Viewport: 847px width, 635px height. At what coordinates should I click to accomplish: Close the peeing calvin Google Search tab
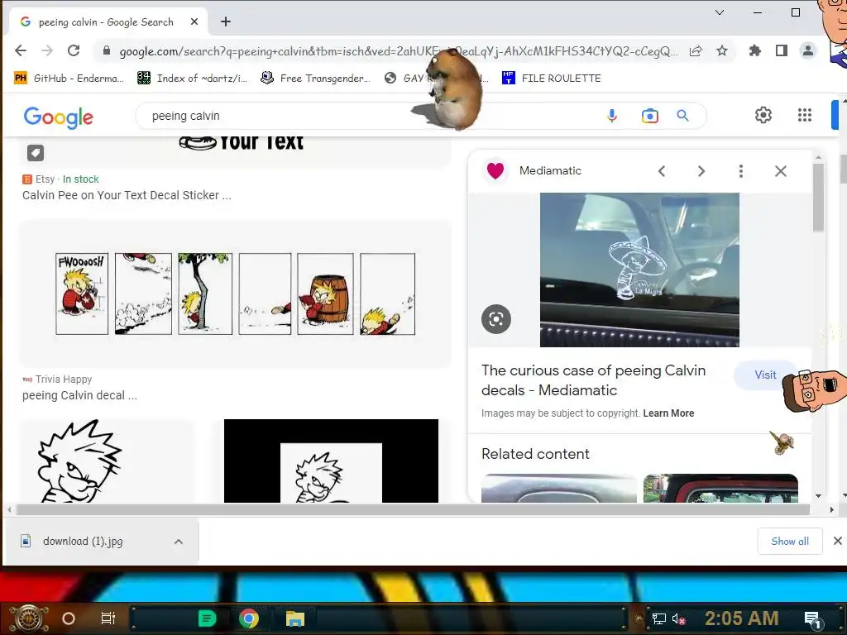pyautogui.click(x=194, y=21)
